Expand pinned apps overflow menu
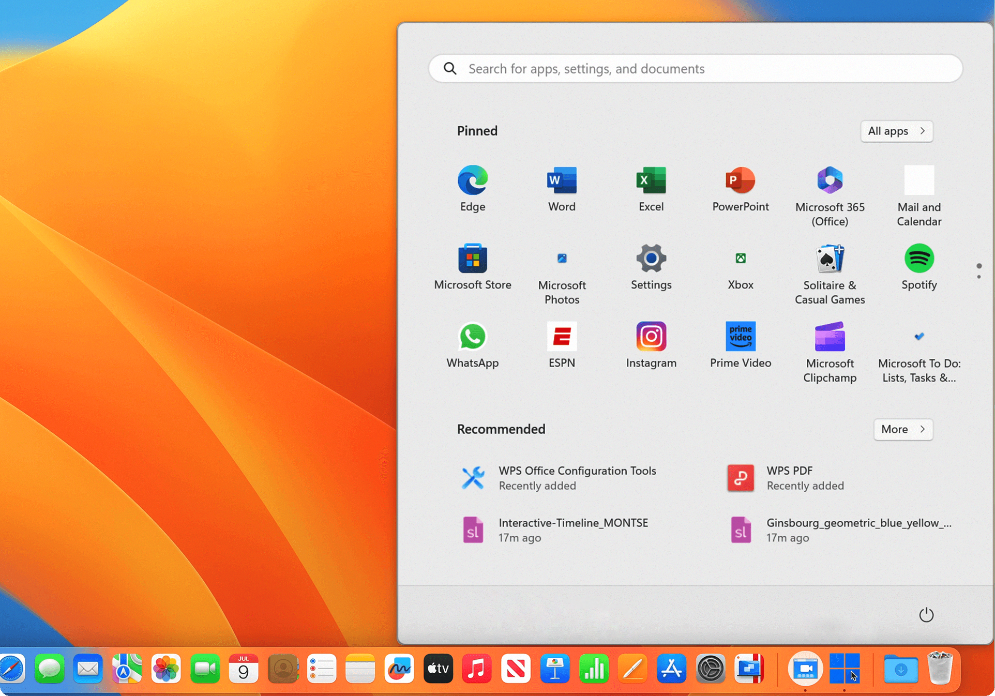 (978, 271)
